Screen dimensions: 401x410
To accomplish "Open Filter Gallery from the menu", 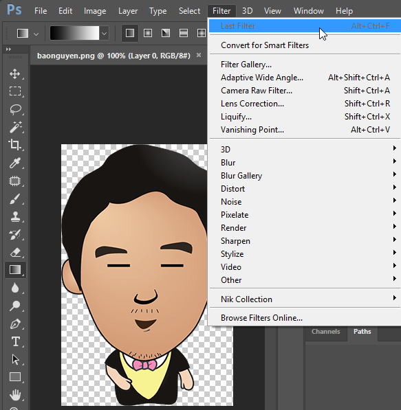I will [x=246, y=65].
